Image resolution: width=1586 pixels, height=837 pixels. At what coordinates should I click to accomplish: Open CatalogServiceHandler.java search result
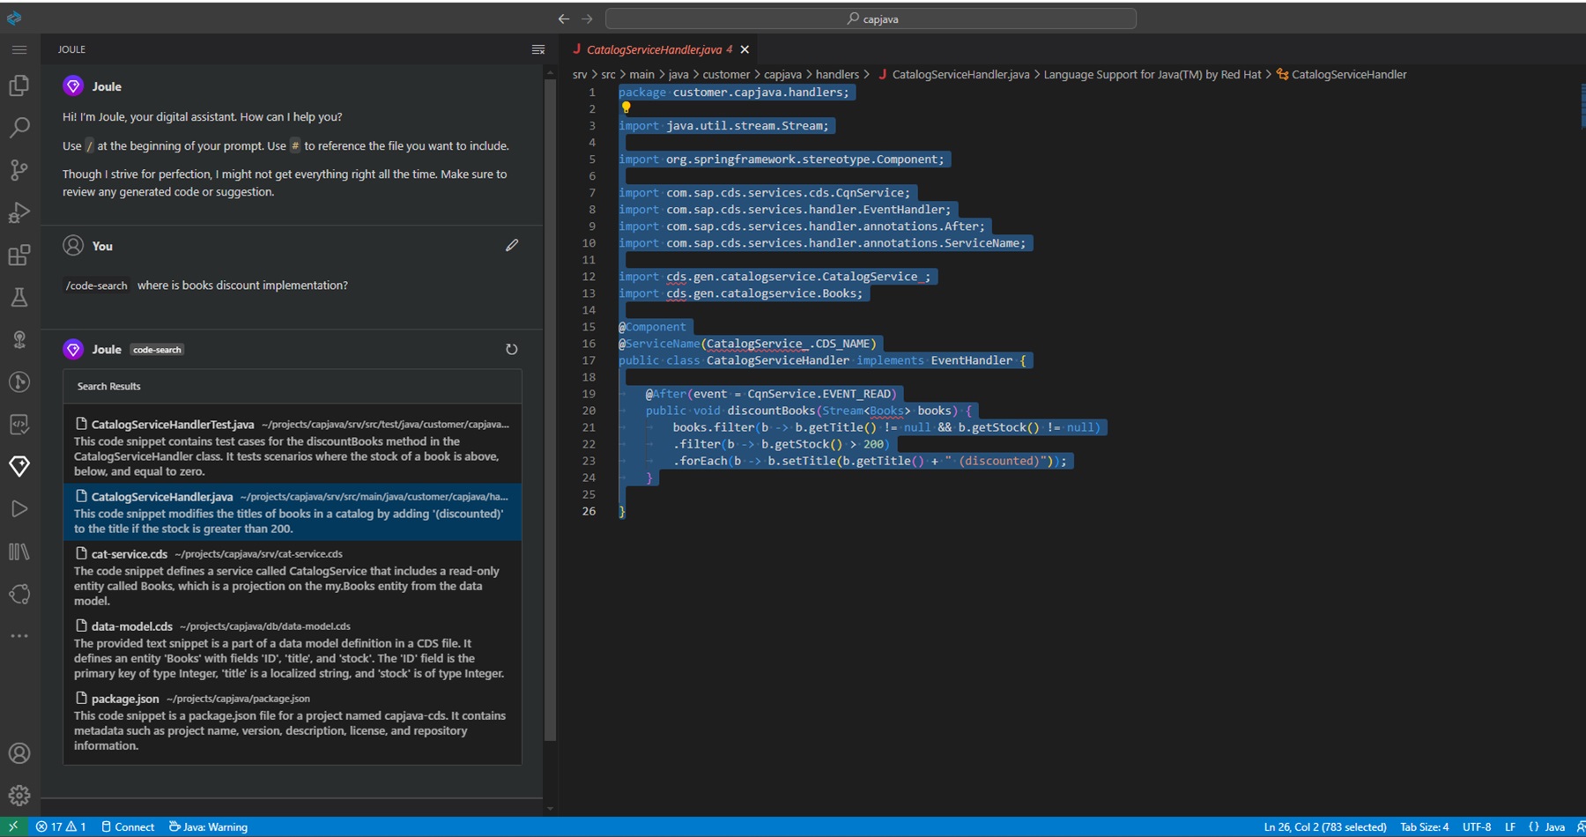[293, 512]
